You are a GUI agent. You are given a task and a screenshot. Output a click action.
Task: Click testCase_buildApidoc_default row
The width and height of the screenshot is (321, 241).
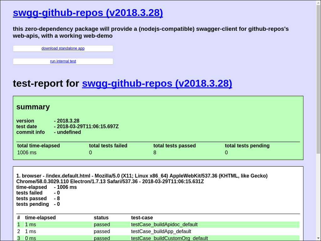pos(158,225)
